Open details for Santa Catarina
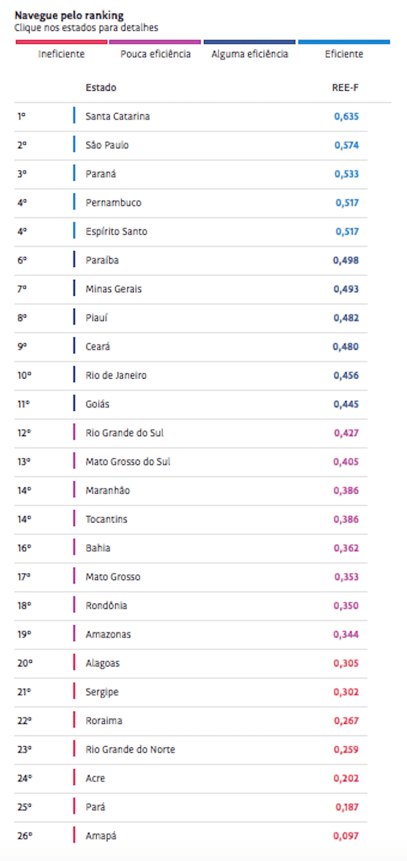Viewport: 407px width, 861px height. 117,116
